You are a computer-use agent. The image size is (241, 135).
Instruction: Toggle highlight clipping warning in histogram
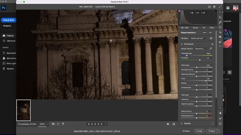click(216, 11)
